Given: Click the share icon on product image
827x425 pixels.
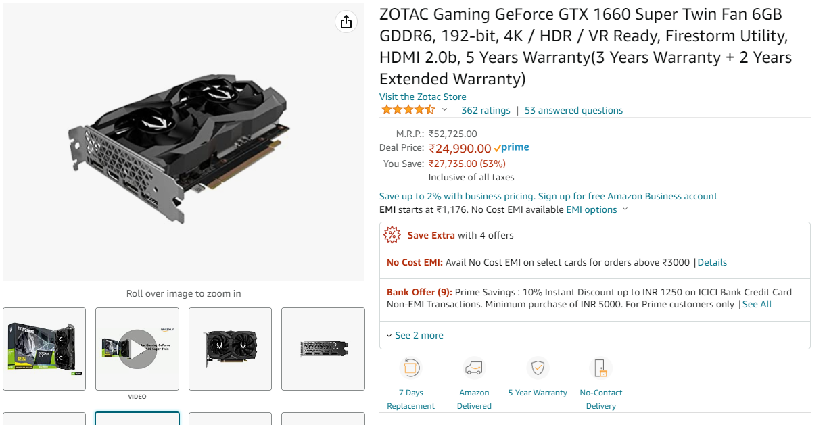Looking at the screenshot, I should 346,22.
